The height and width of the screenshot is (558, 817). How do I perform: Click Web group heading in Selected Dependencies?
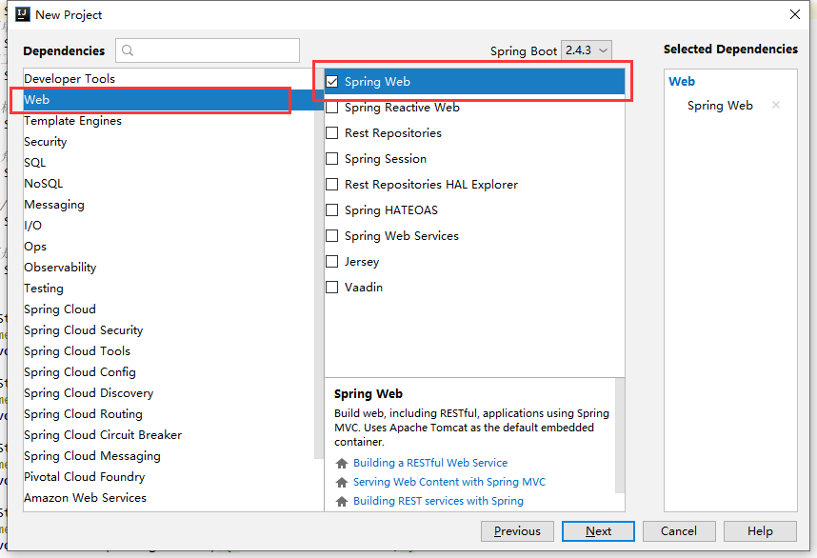pyautogui.click(x=682, y=81)
